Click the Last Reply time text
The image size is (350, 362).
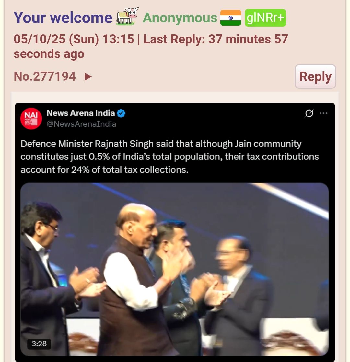(151, 46)
